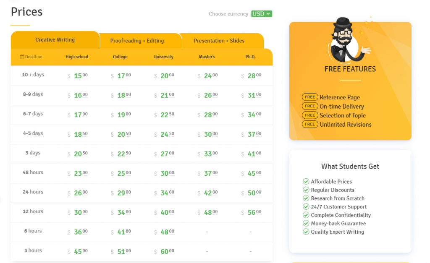Click the checkmark icon beside Affordable Prices
The image size is (430, 263).
pos(306,181)
